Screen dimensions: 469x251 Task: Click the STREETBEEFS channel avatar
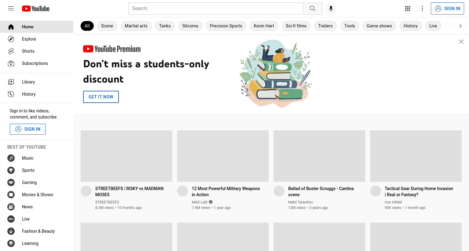(86, 191)
